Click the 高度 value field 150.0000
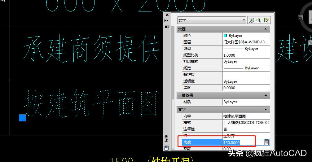Viewport: 312px width, 162px height. click(243, 142)
